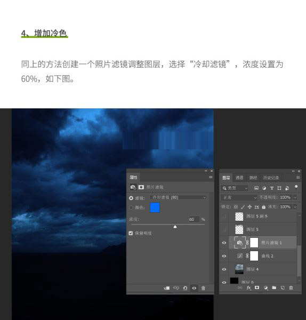The image size is (306, 320).
Task: Select the 颜色 radio button
Action: click(131, 207)
